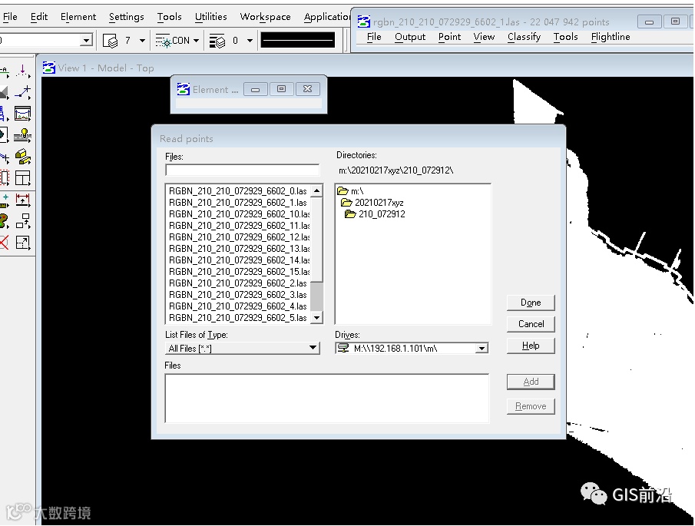Select the text placement tool with letter A

(4, 71)
